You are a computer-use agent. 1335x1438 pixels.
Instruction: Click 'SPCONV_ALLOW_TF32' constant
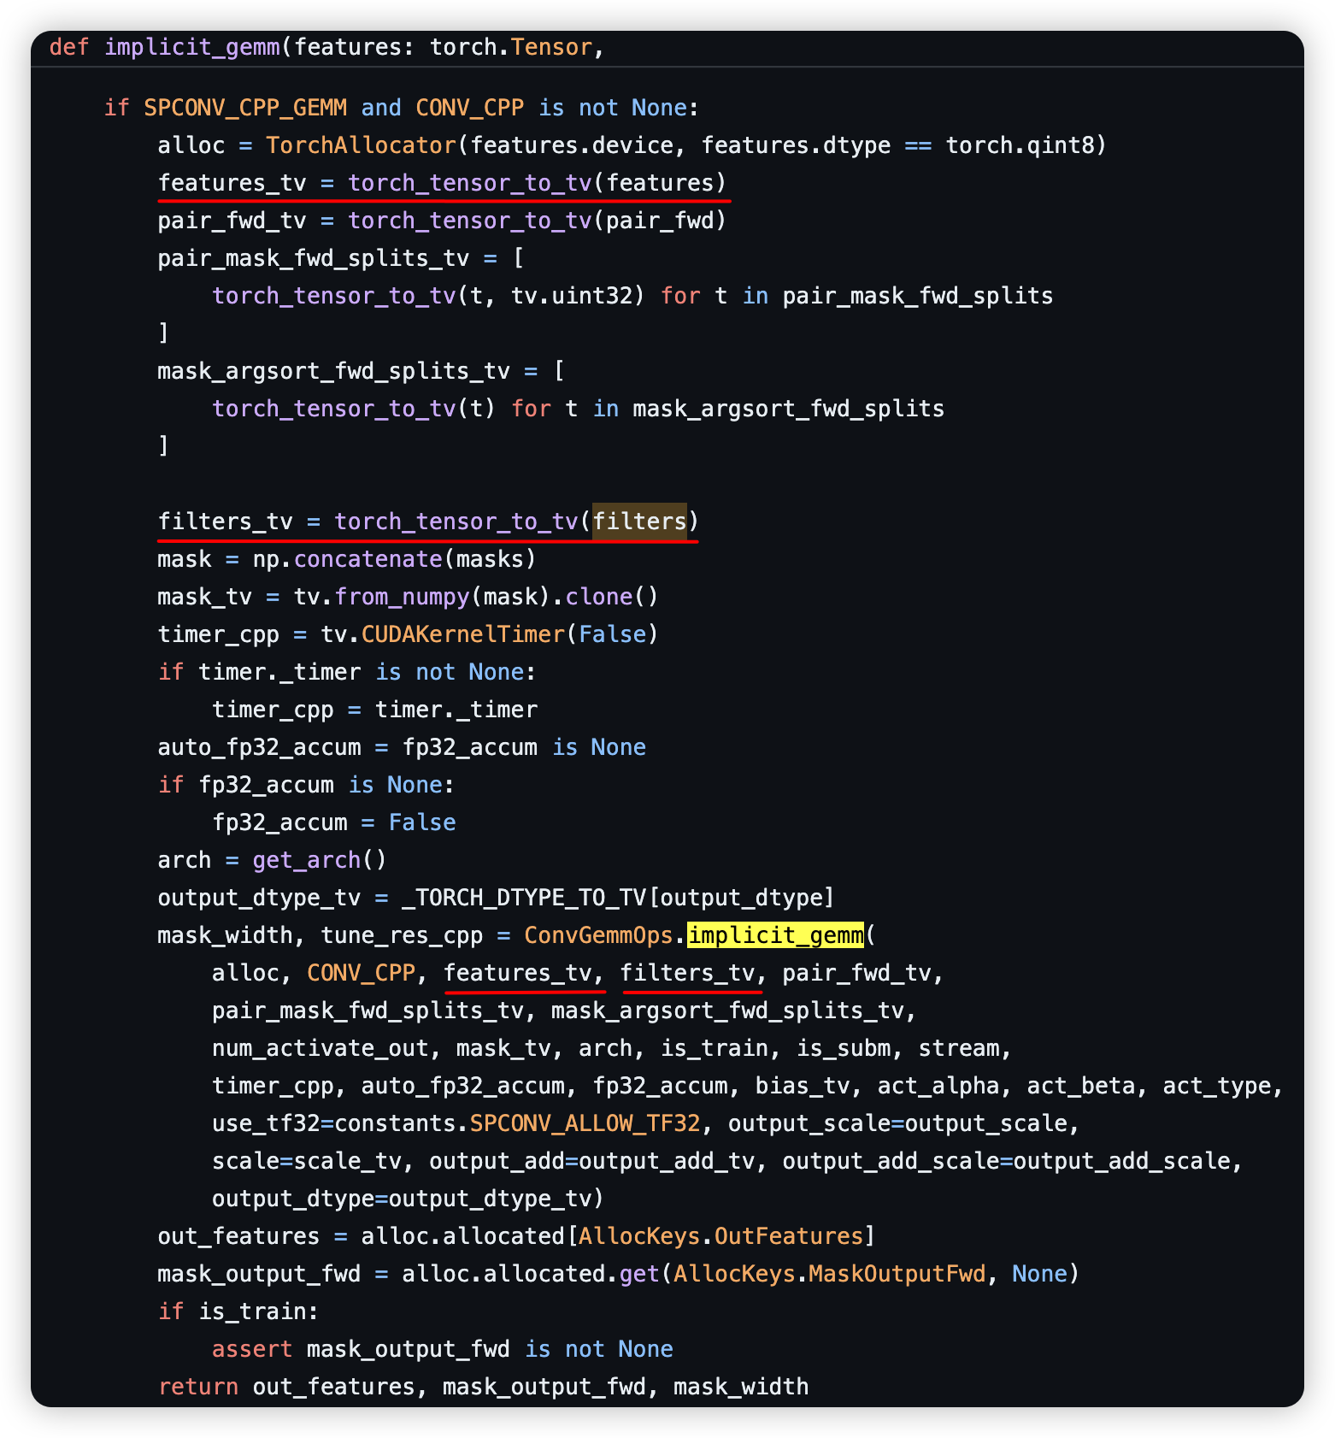[x=585, y=1123]
